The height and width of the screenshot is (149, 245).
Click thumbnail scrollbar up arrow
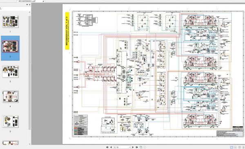pos(29,12)
